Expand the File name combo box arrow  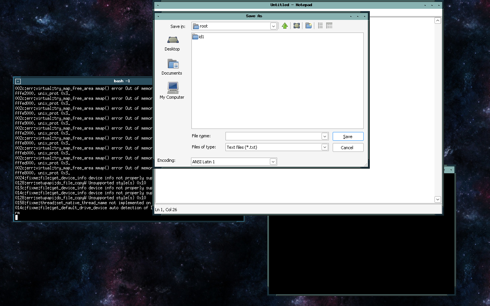(x=325, y=136)
